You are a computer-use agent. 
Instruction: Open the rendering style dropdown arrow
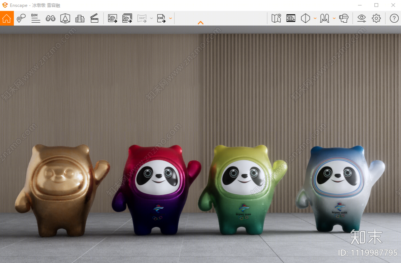pos(315,18)
